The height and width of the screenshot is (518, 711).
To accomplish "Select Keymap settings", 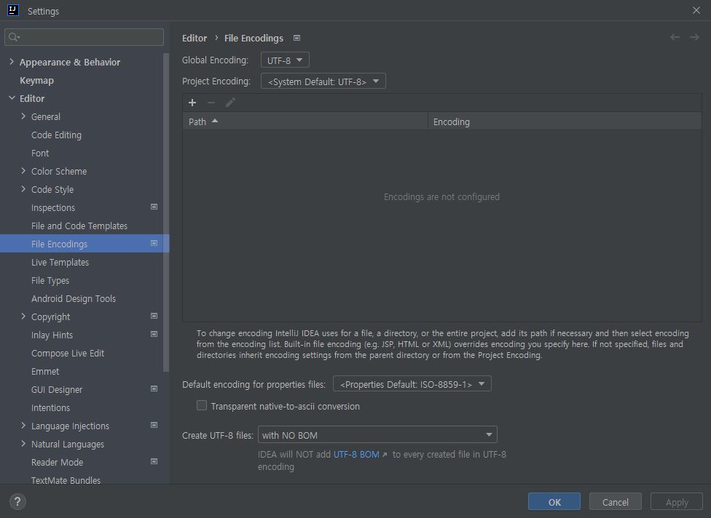I will tap(36, 80).
